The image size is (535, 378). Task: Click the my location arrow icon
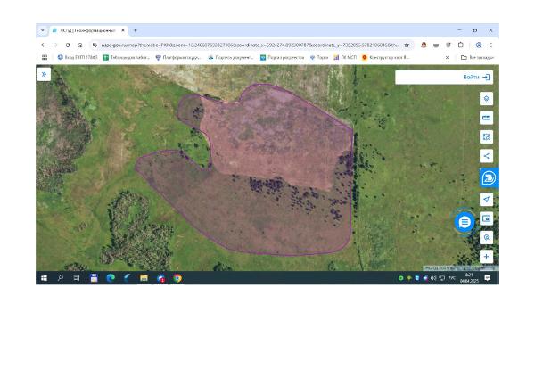pyautogui.click(x=486, y=199)
